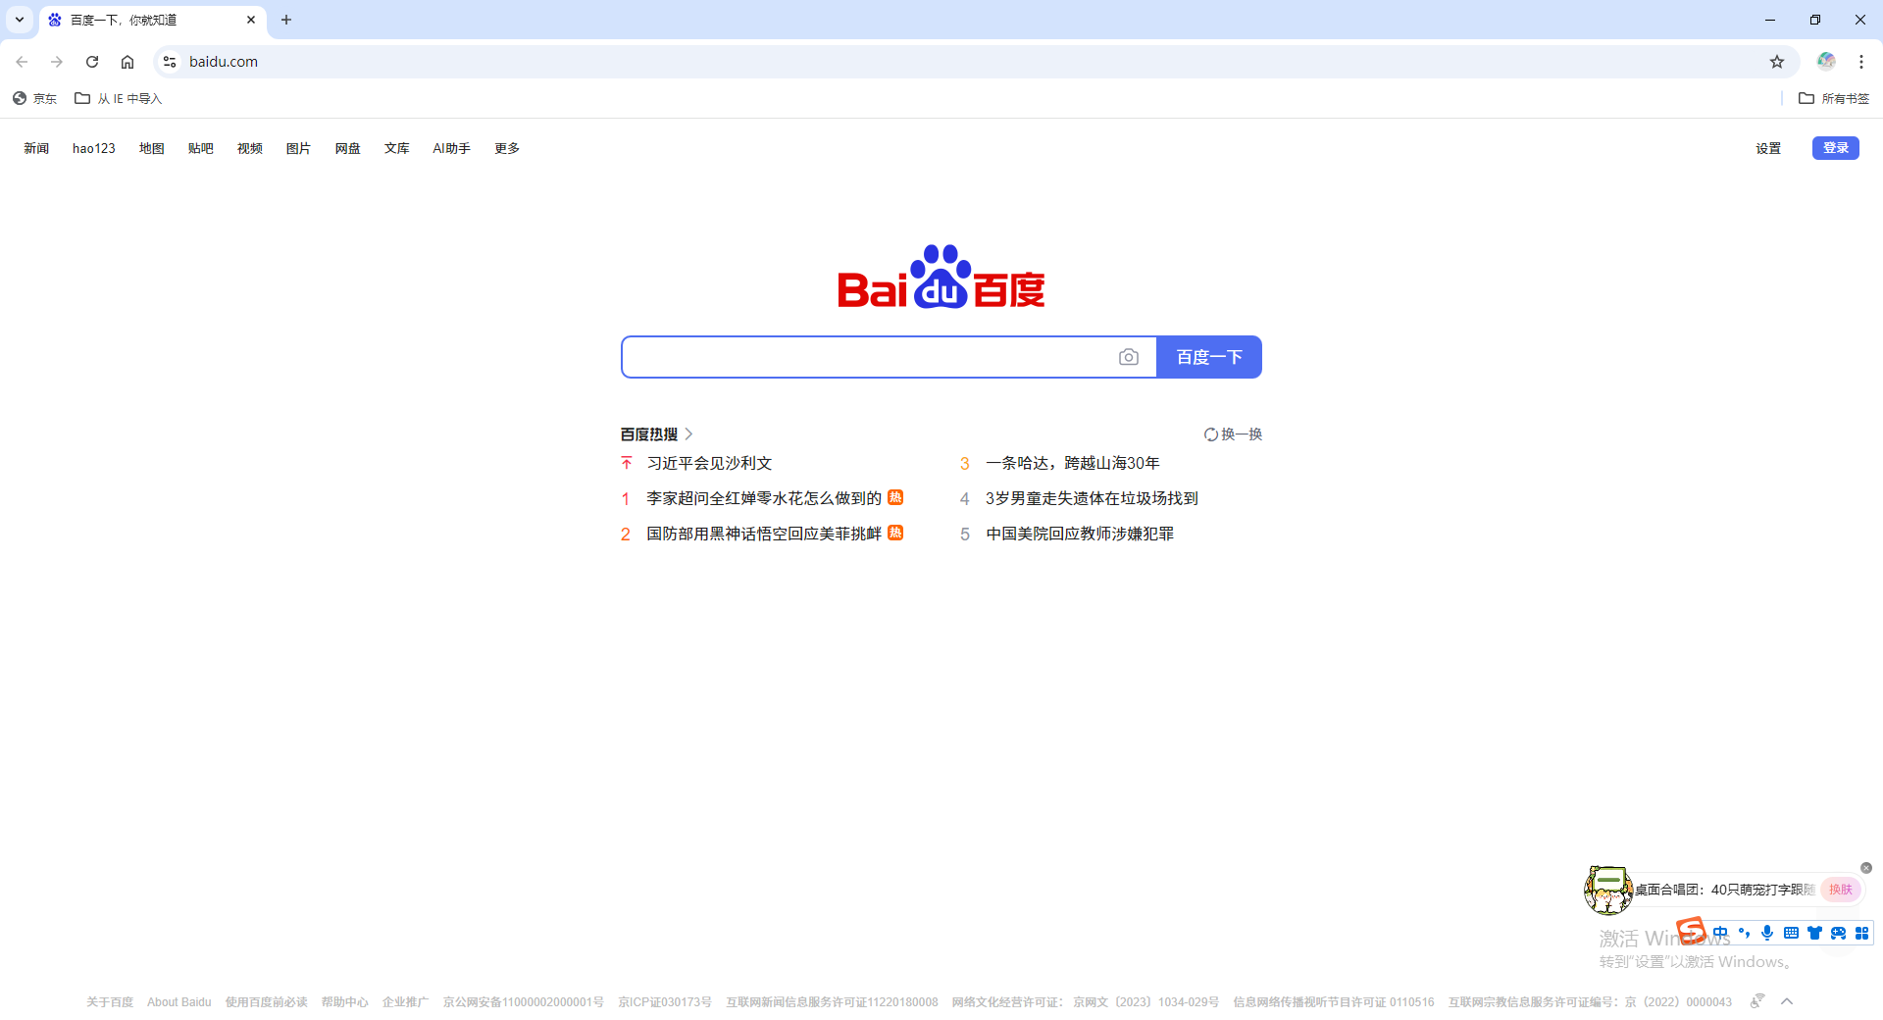This screenshot has width=1883, height=1020.
Task: Open the 图片 nav link
Action: coord(299,148)
